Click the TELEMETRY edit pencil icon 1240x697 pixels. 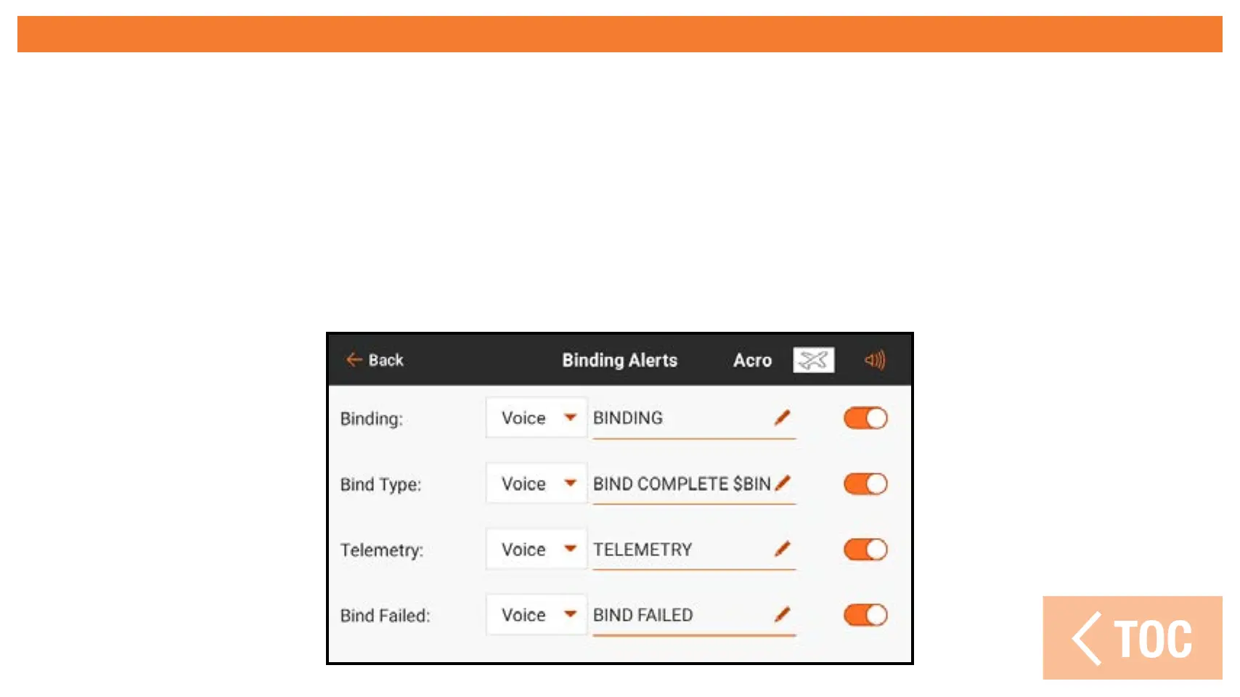782,549
